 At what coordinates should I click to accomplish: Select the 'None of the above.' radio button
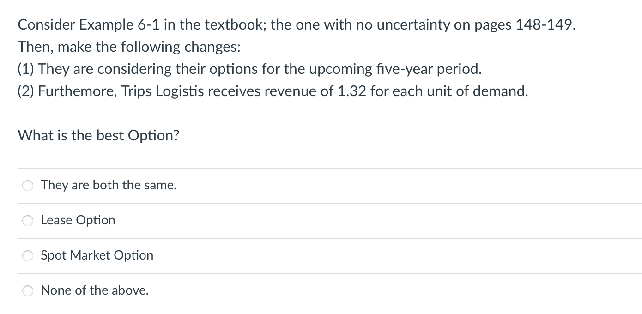[x=28, y=291]
